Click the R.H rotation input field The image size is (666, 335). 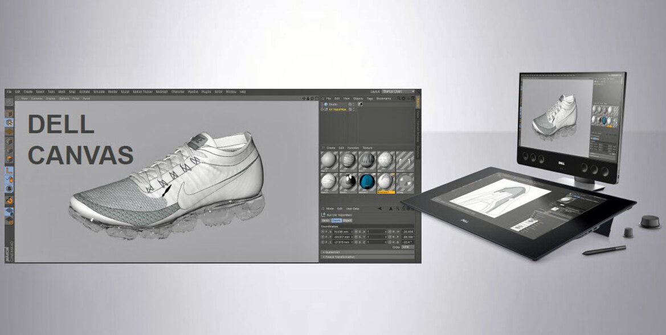pos(408,231)
